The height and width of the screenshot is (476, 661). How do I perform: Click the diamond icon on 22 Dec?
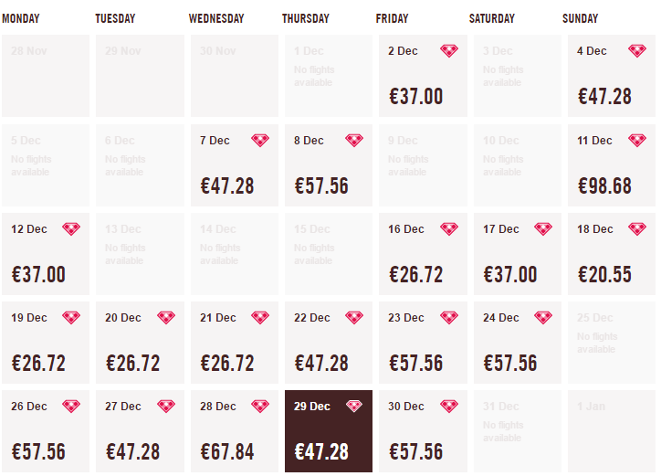tap(354, 318)
